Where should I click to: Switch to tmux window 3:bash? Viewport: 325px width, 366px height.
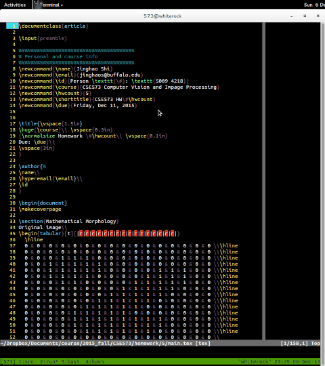(70, 361)
